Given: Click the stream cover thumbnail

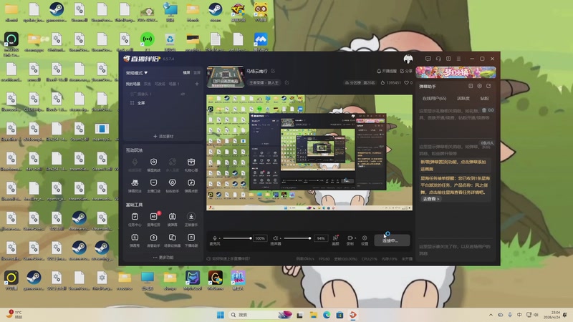Looking at the screenshot, I should coord(226,77).
